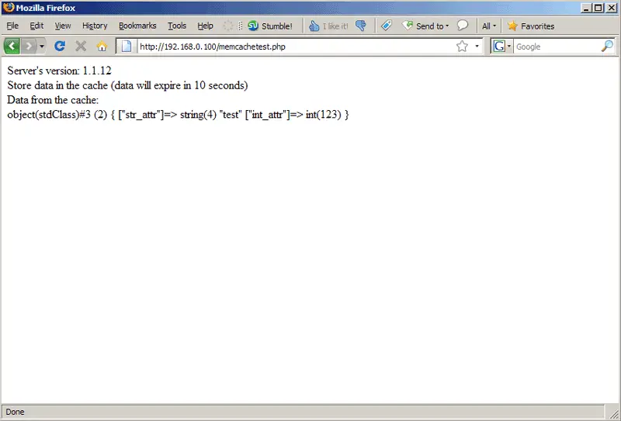Go back with the green Back arrow

pos(12,47)
